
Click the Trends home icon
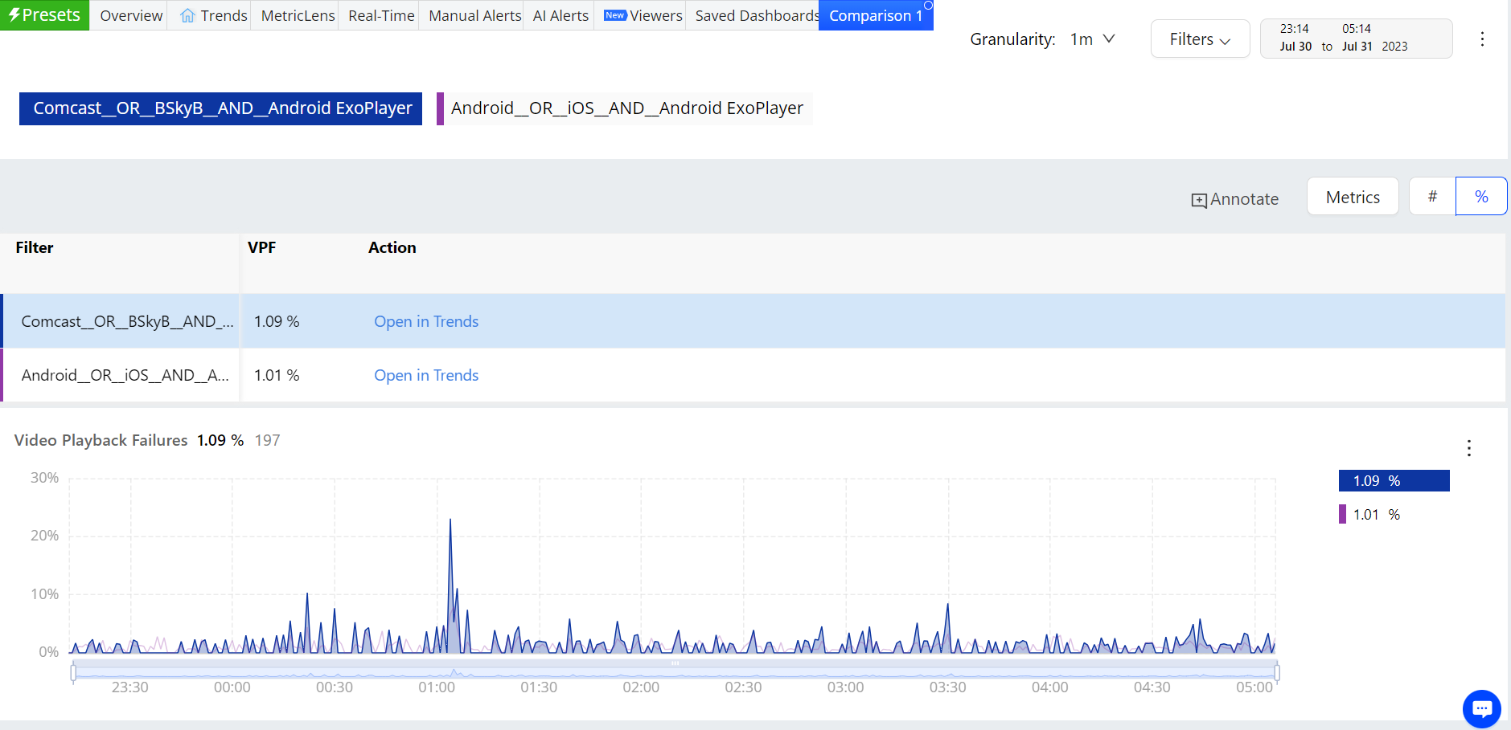[x=187, y=16]
